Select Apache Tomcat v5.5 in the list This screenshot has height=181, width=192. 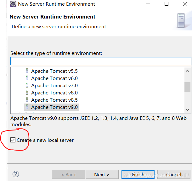click(54, 71)
